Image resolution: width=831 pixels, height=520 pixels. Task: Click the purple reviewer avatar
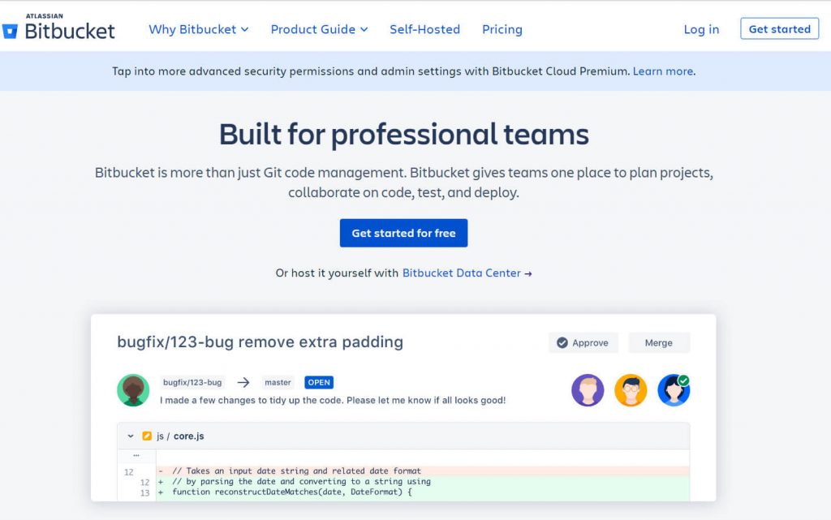[588, 390]
